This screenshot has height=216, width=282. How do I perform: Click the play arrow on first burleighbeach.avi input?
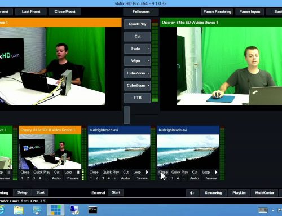[x=147, y=172]
